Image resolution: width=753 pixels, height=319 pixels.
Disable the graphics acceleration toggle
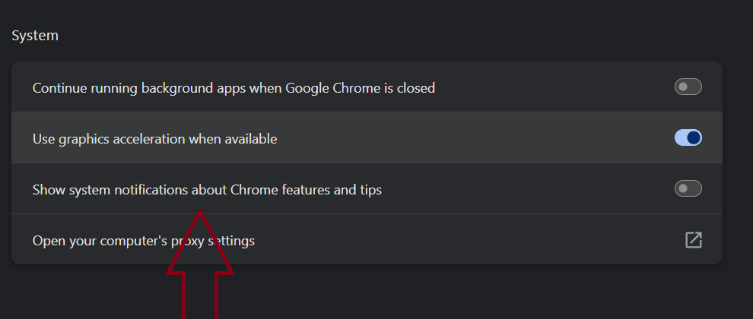tap(688, 137)
